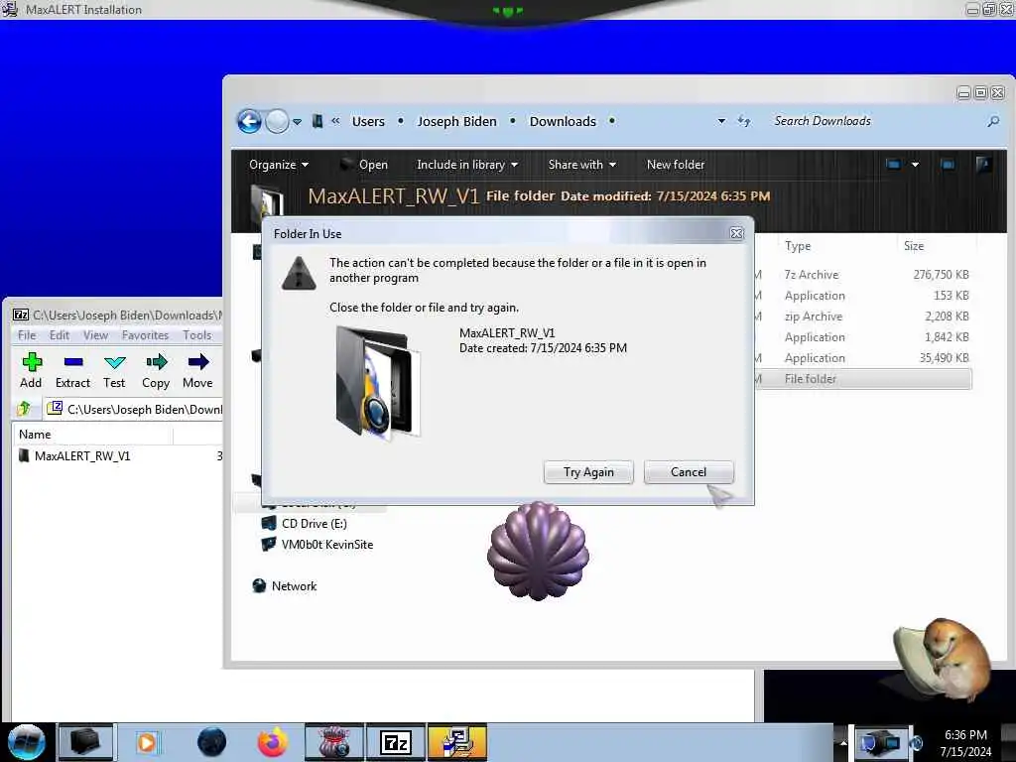
Task: Open the blue globe browser taskbar icon
Action: coord(211,742)
